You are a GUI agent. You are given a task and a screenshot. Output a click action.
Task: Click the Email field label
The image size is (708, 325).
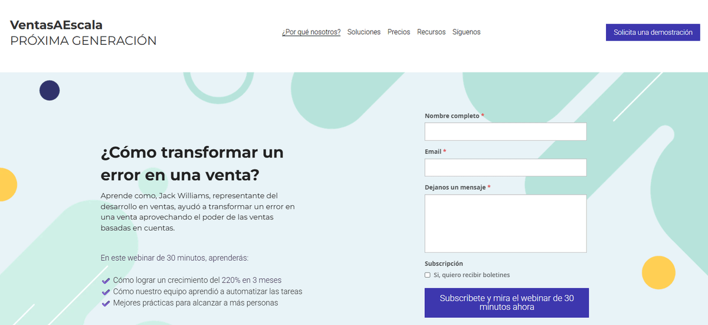(x=433, y=152)
